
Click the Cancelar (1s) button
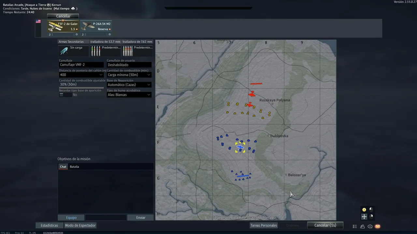(x=325, y=225)
